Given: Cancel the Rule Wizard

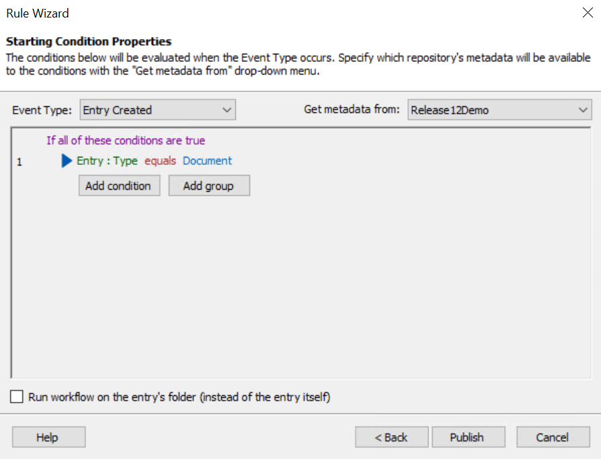Looking at the screenshot, I should (553, 437).
